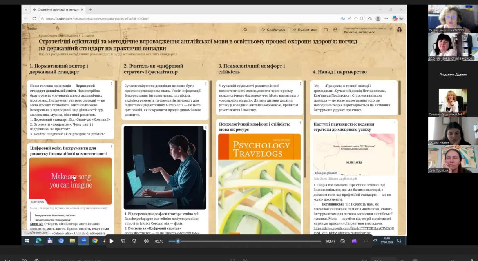Expand the browser tab list chevron

coord(26,9)
